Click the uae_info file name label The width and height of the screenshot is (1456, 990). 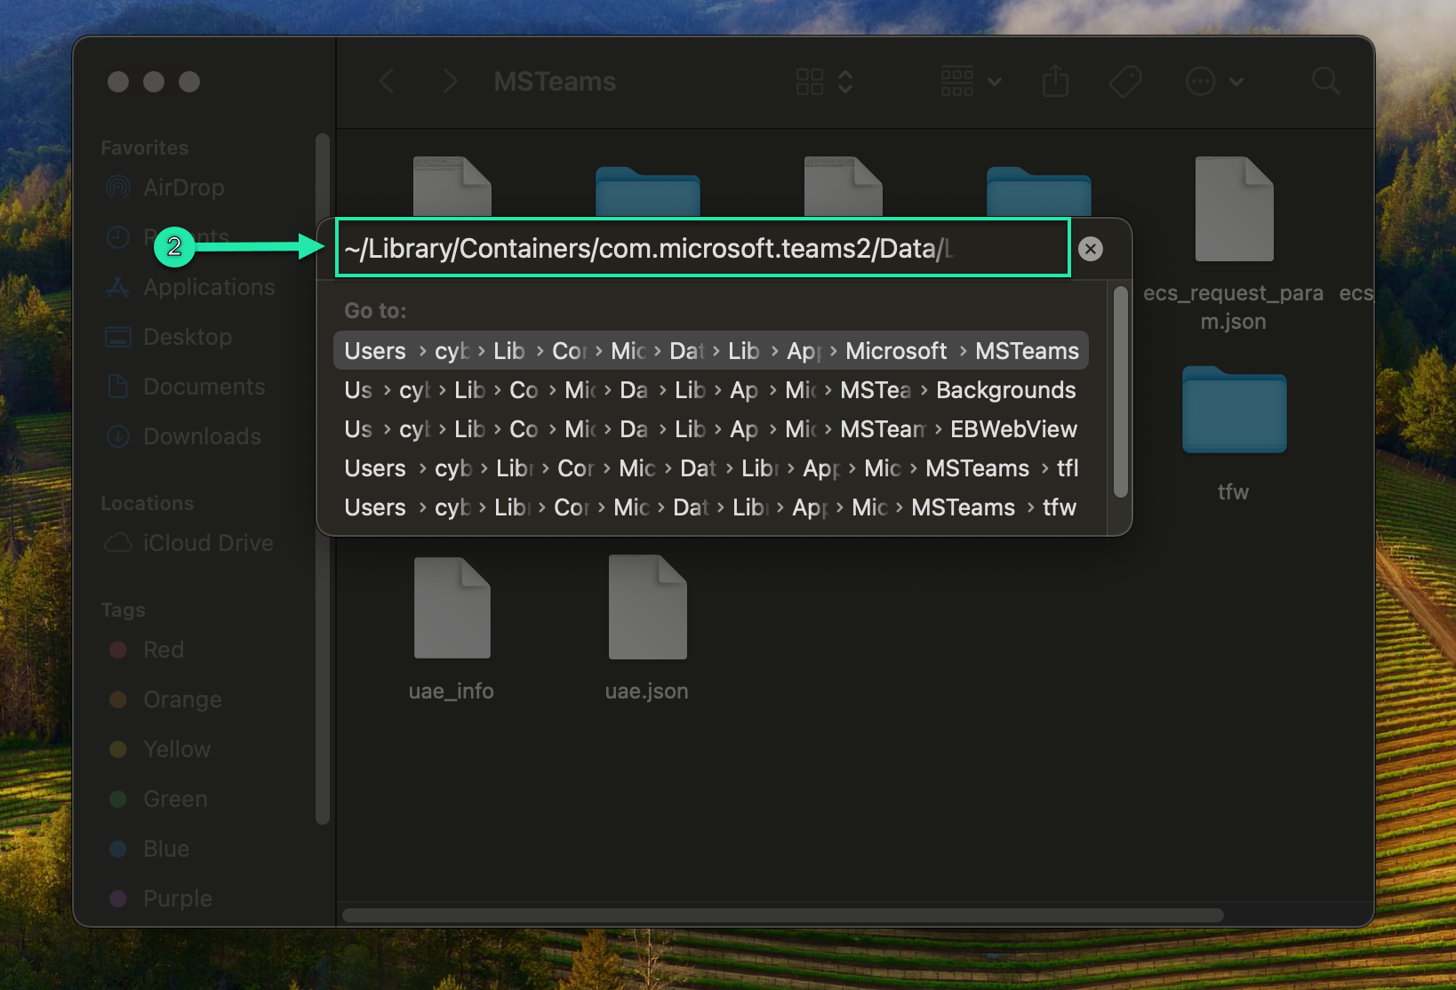tap(451, 691)
